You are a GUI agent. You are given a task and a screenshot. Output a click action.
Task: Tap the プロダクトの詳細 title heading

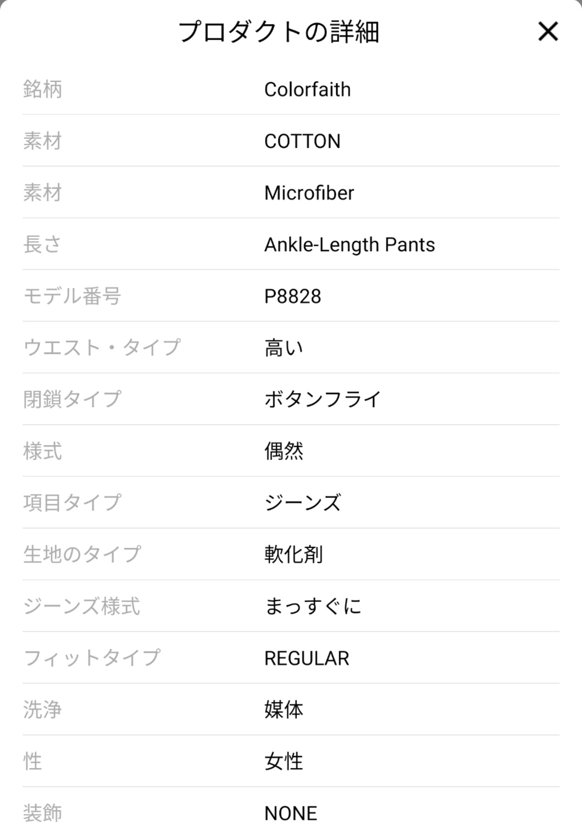click(x=279, y=32)
